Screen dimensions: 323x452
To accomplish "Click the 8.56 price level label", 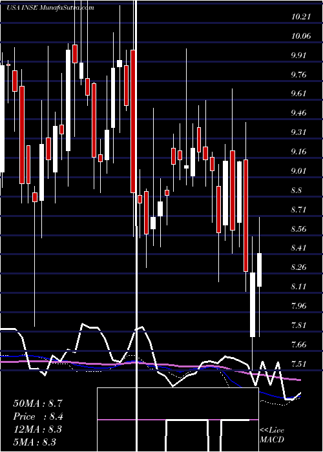I will pyautogui.click(x=300, y=229).
